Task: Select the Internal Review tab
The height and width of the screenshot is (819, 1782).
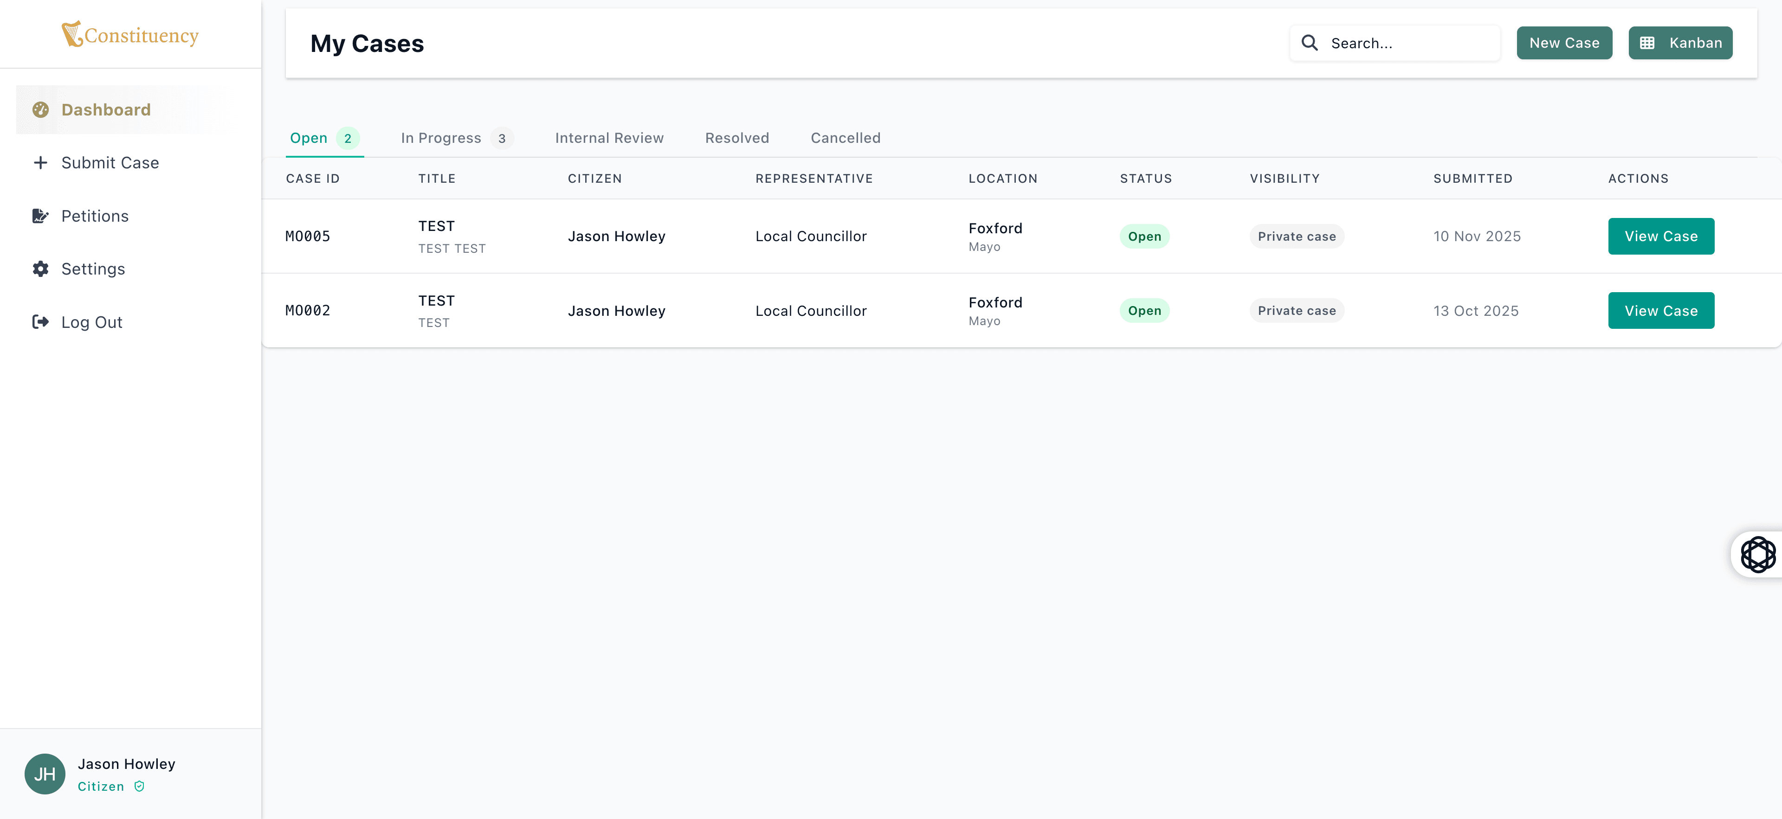Action: (609, 138)
